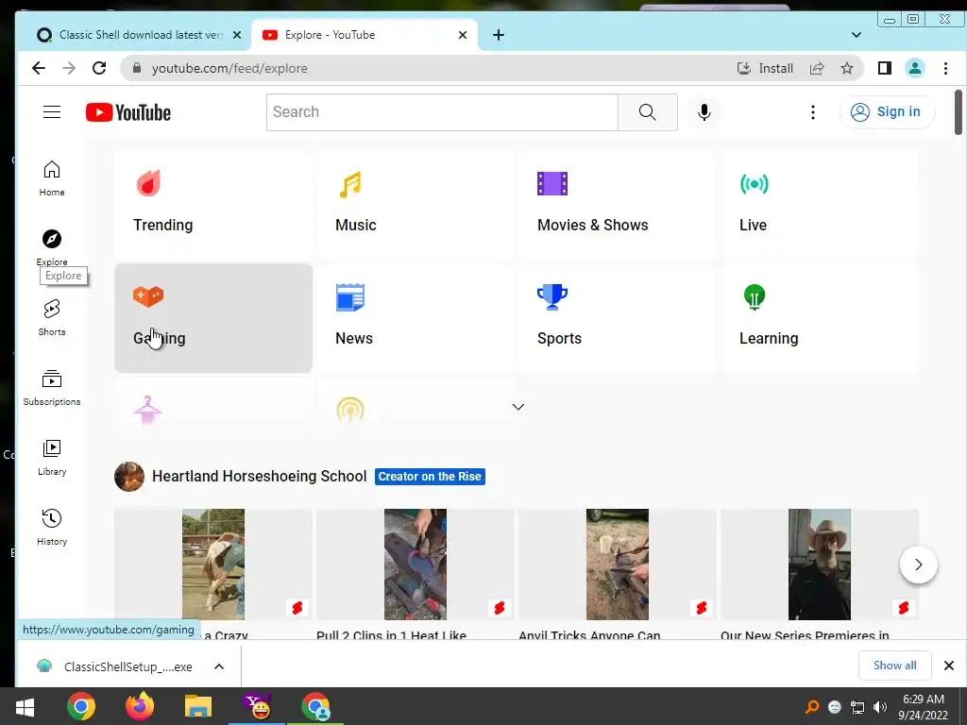
Task: Open File Explorer from the taskbar
Action: coord(198,706)
